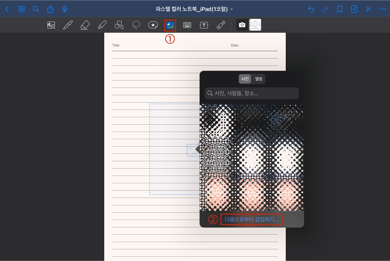Open the camera to take photo
This screenshot has height=261, width=390.
pyautogui.click(x=242, y=25)
